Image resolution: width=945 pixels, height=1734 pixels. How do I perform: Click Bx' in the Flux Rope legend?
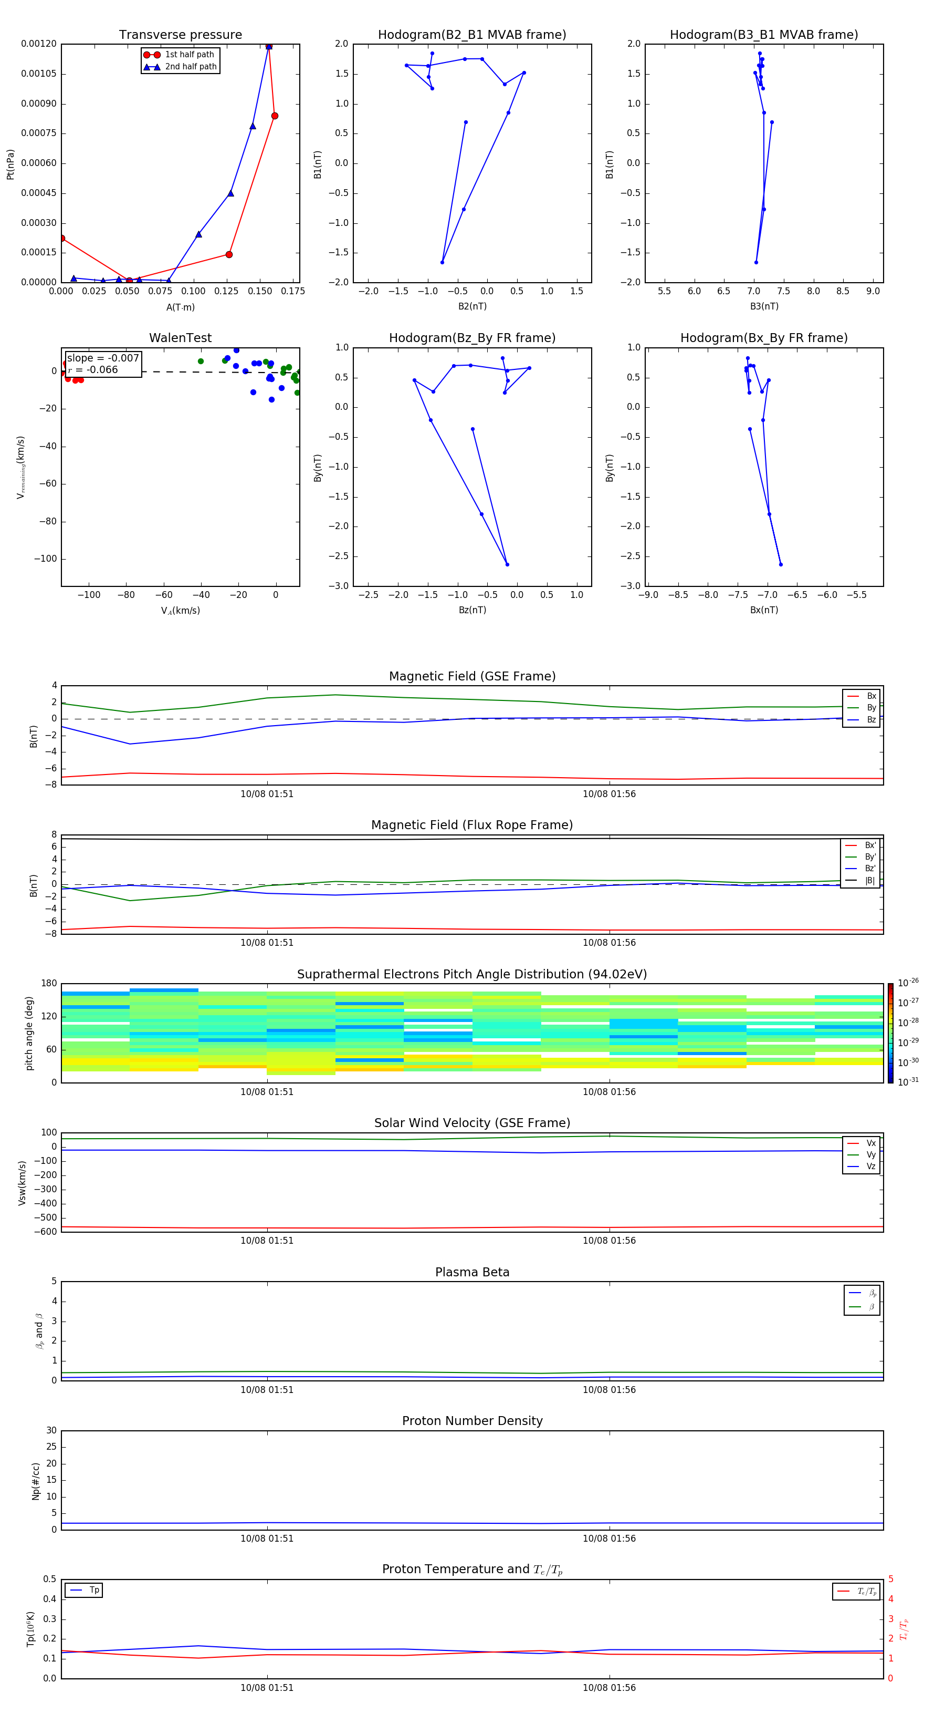coord(861,845)
